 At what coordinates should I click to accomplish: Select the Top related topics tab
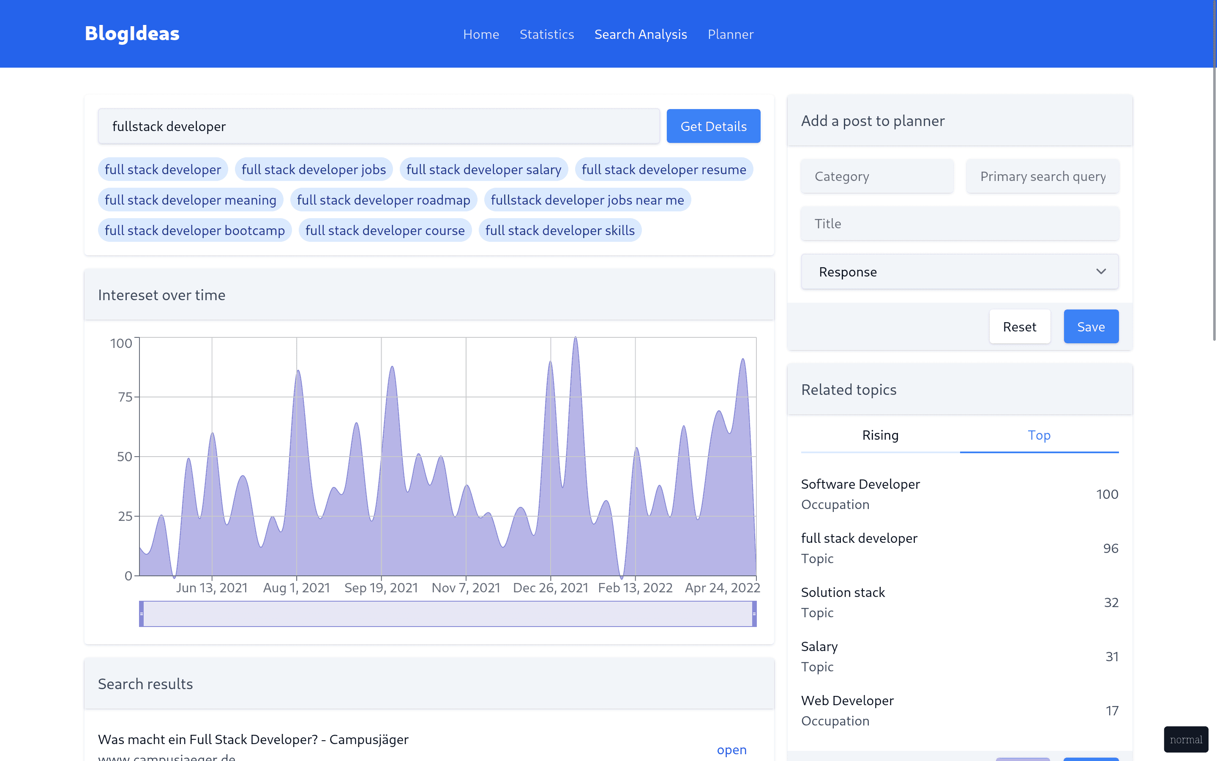pos(1039,435)
